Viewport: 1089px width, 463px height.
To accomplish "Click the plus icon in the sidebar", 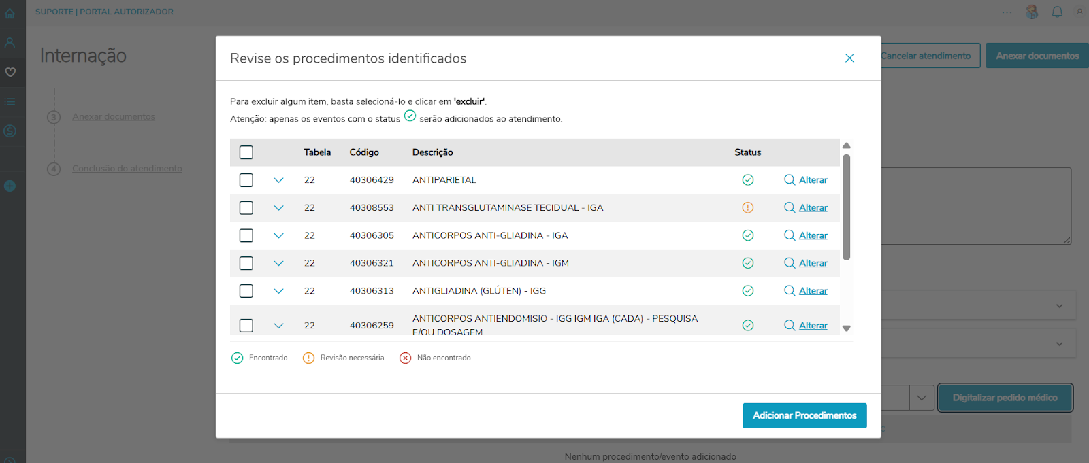I will tap(10, 186).
